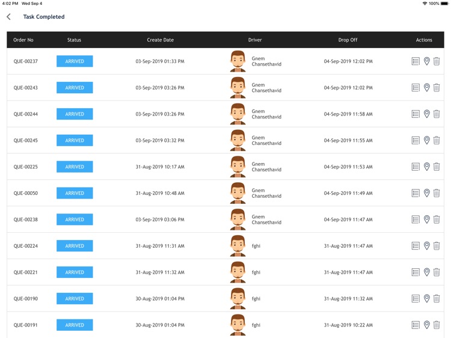Click ARRIVED status of QUE-00237
Image resolution: width=451 pixels, height=338 pixels.
[x=75, y=61]
